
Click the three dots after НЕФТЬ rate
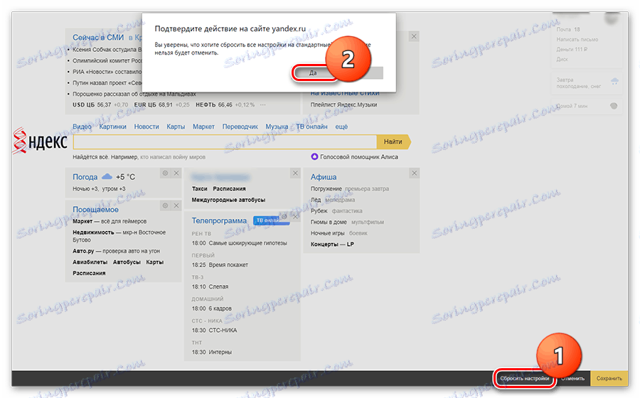pyautogui.click(x=263, y=104)
